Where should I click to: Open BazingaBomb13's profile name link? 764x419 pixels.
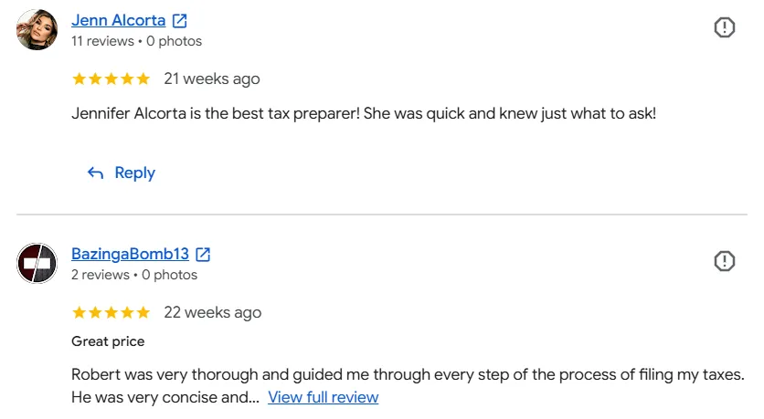pos(130,254)
